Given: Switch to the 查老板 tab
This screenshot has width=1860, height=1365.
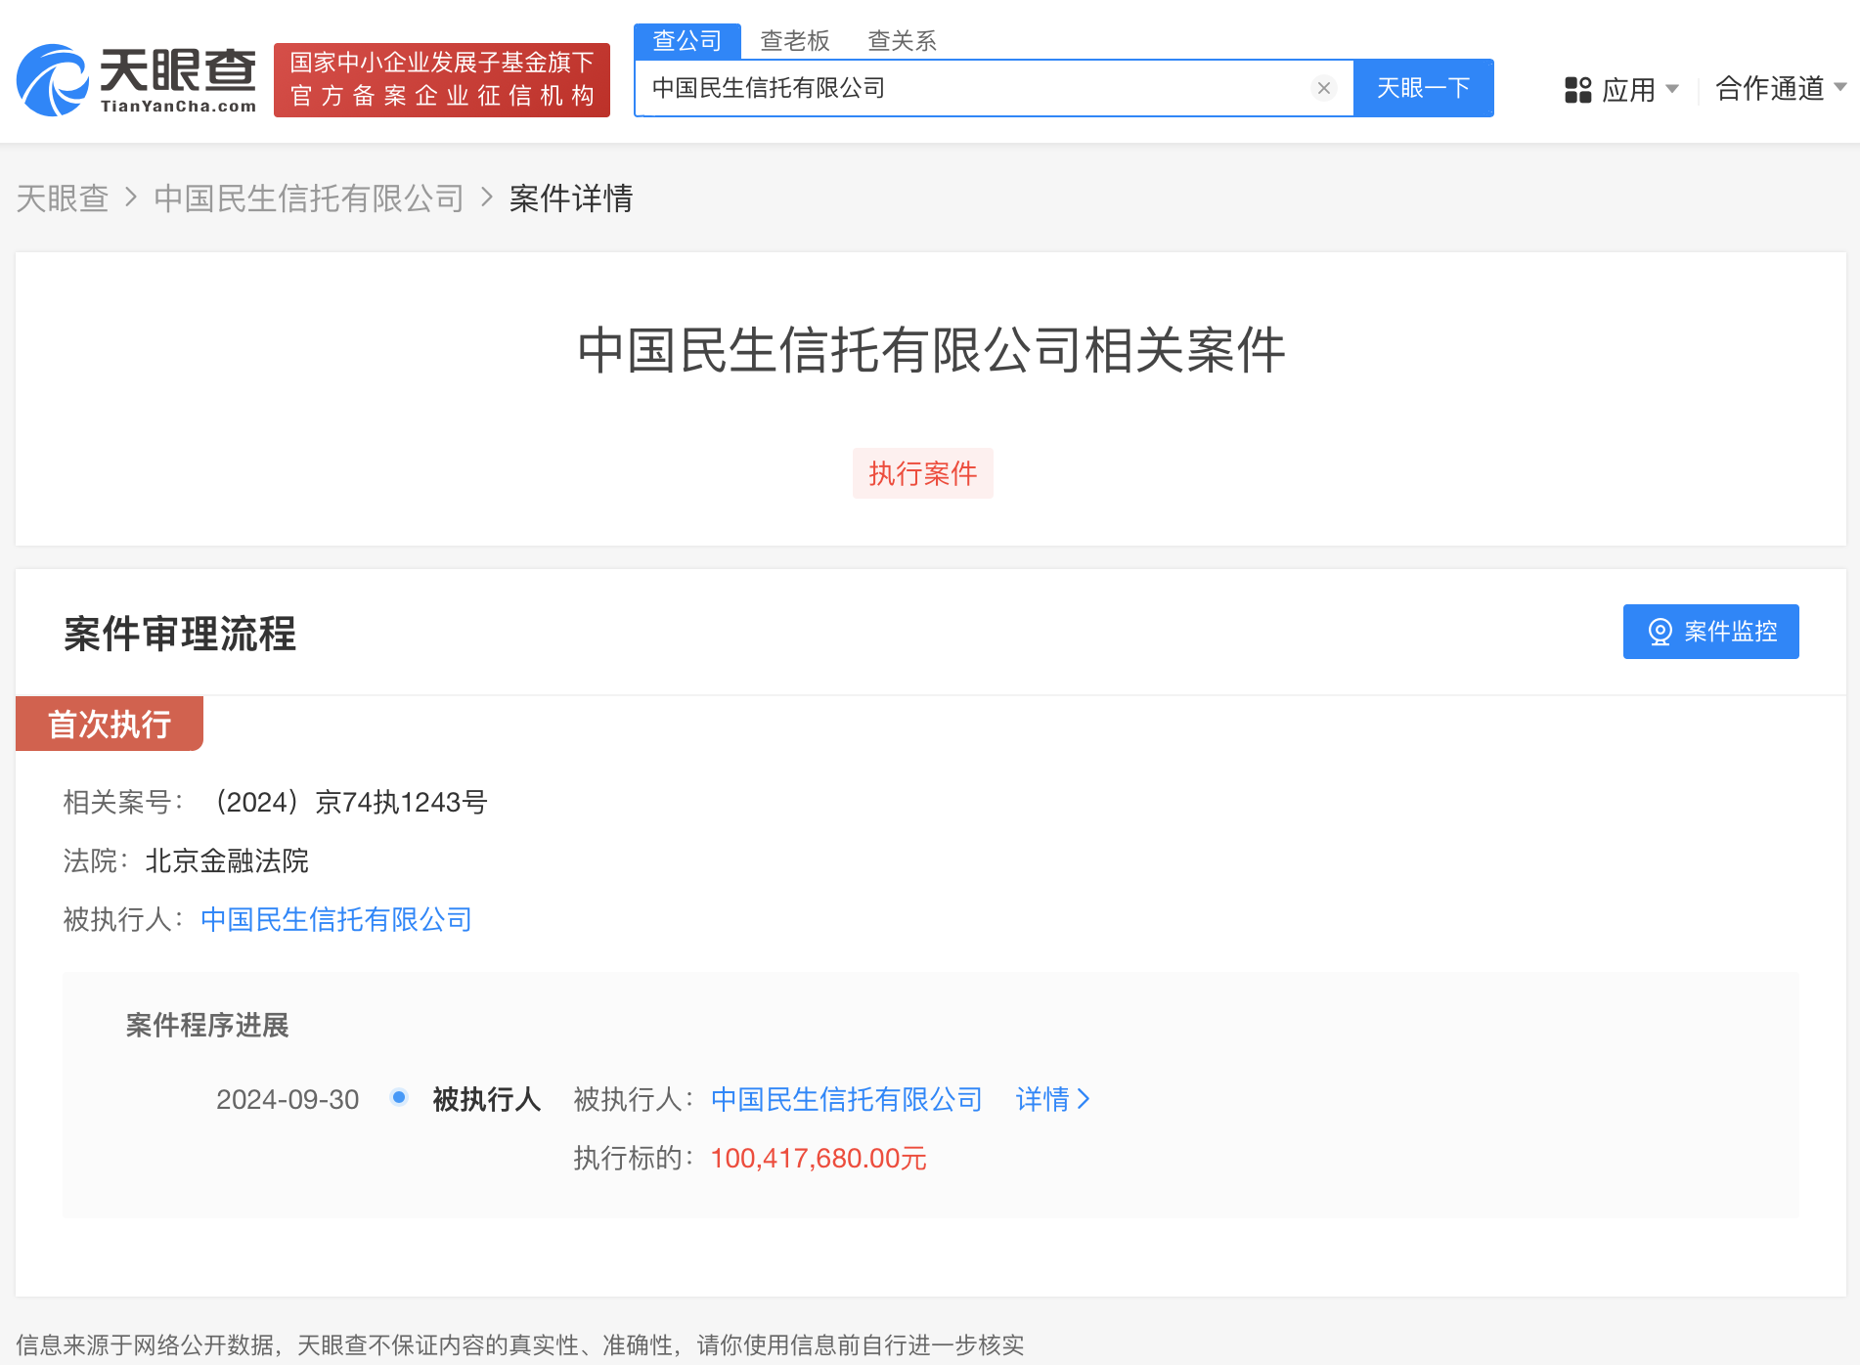Looking at the screenshot, I should (795, 41).
